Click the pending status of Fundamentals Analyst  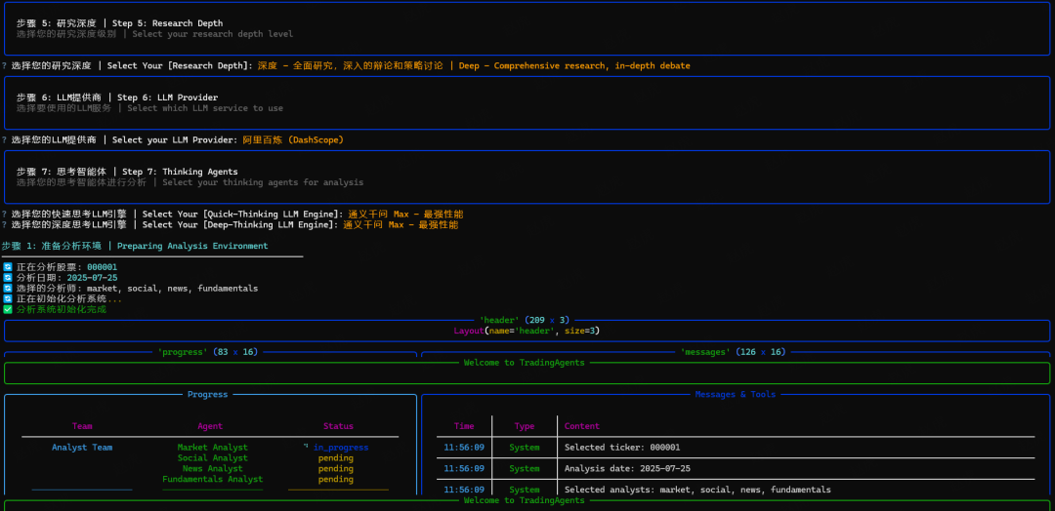[x=336, y=480]
